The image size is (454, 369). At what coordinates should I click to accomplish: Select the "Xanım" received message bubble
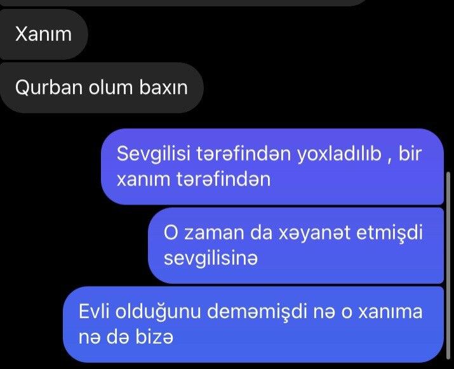[x=43, y=34]
